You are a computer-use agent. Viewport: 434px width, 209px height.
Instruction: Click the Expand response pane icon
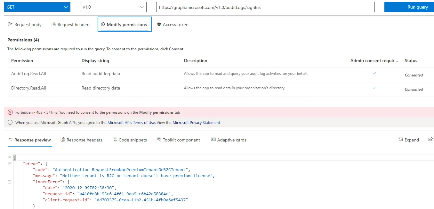tap(401, 140)
